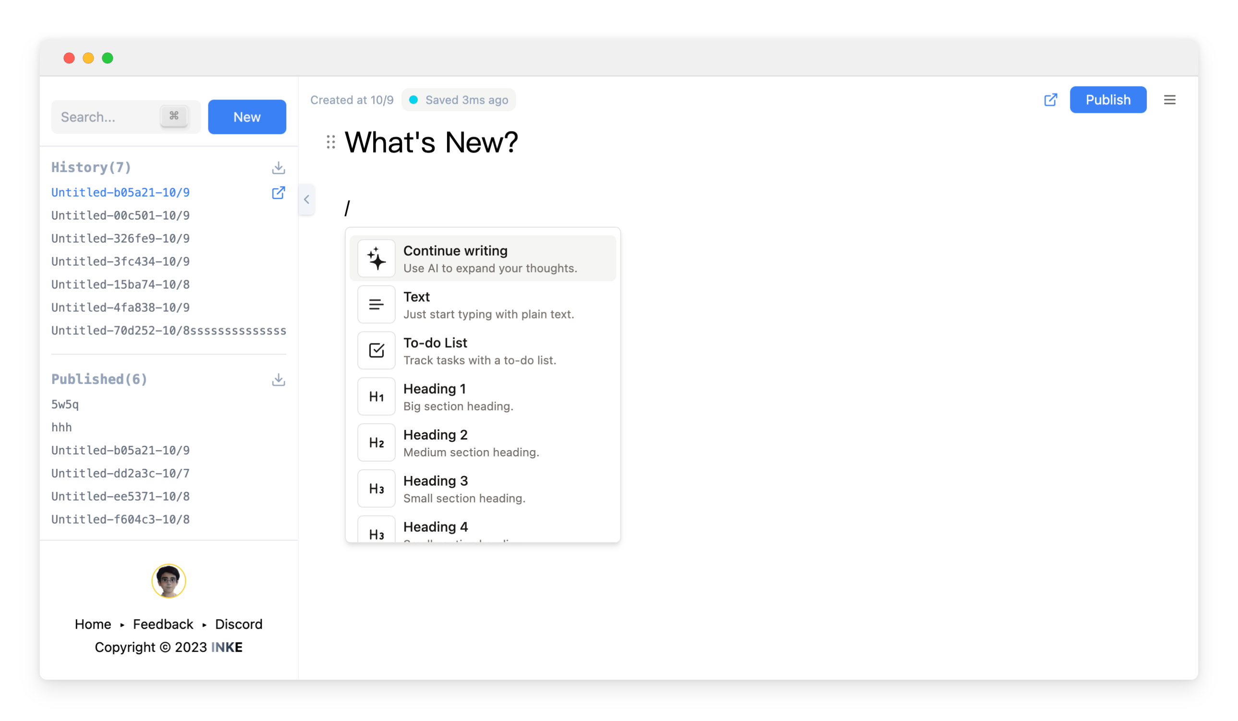The height and width of the screenshot is (721, 1238).
Task: Click the external link icon on sidebar
Action: pyautogui.click(x=278, y=192)
